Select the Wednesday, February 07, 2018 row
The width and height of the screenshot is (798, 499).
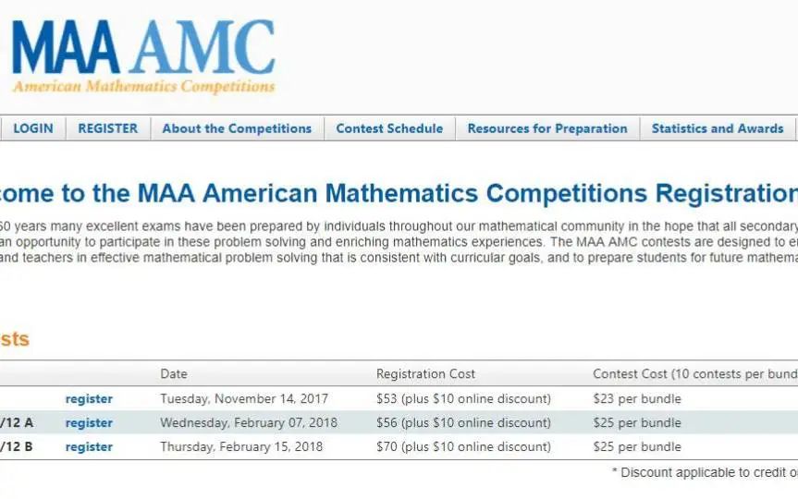(399, 422)
